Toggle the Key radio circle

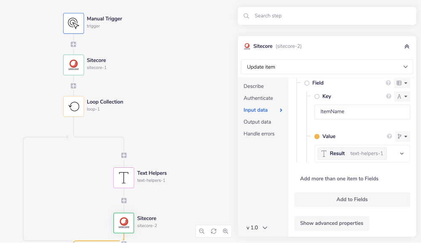point(317,97)
